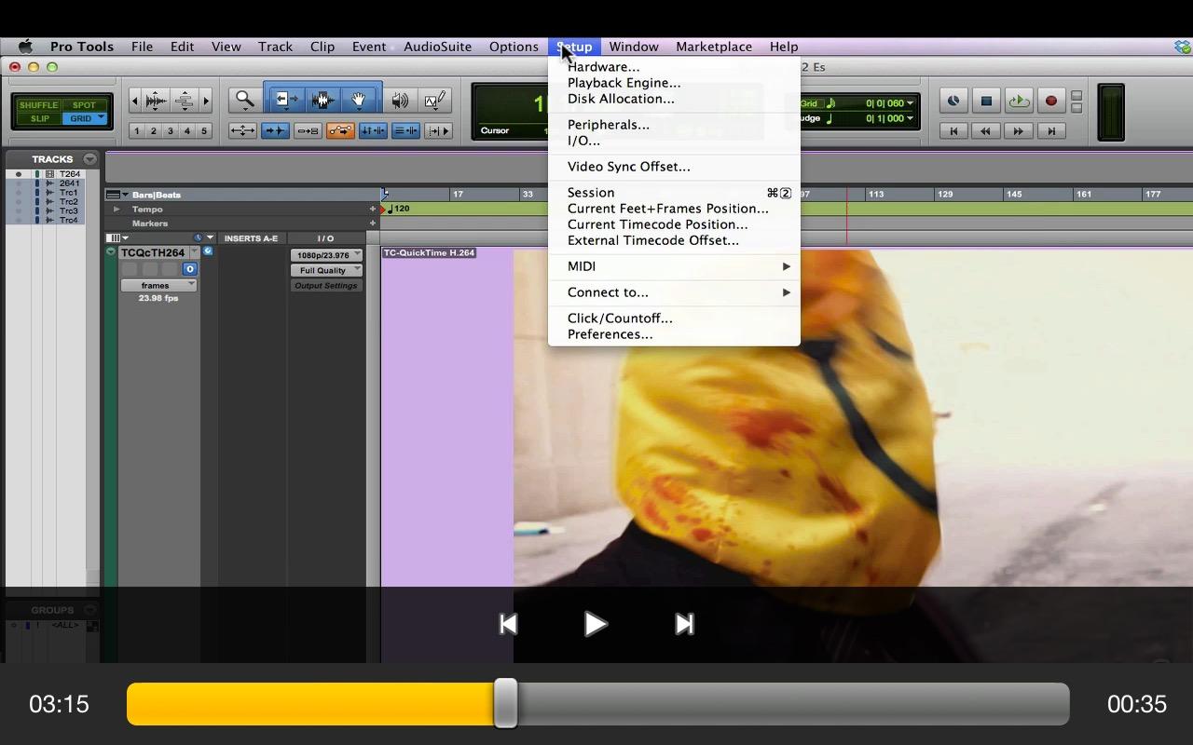Click the zoom out left arrow
The image size is (1193, 745).
(x=134, y=101)
